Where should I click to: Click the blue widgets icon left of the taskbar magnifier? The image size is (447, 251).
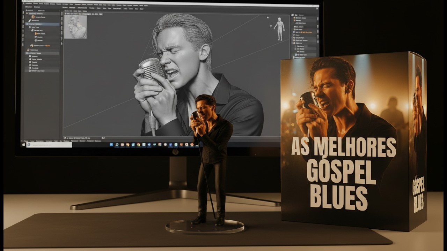(x=111, y=145)
